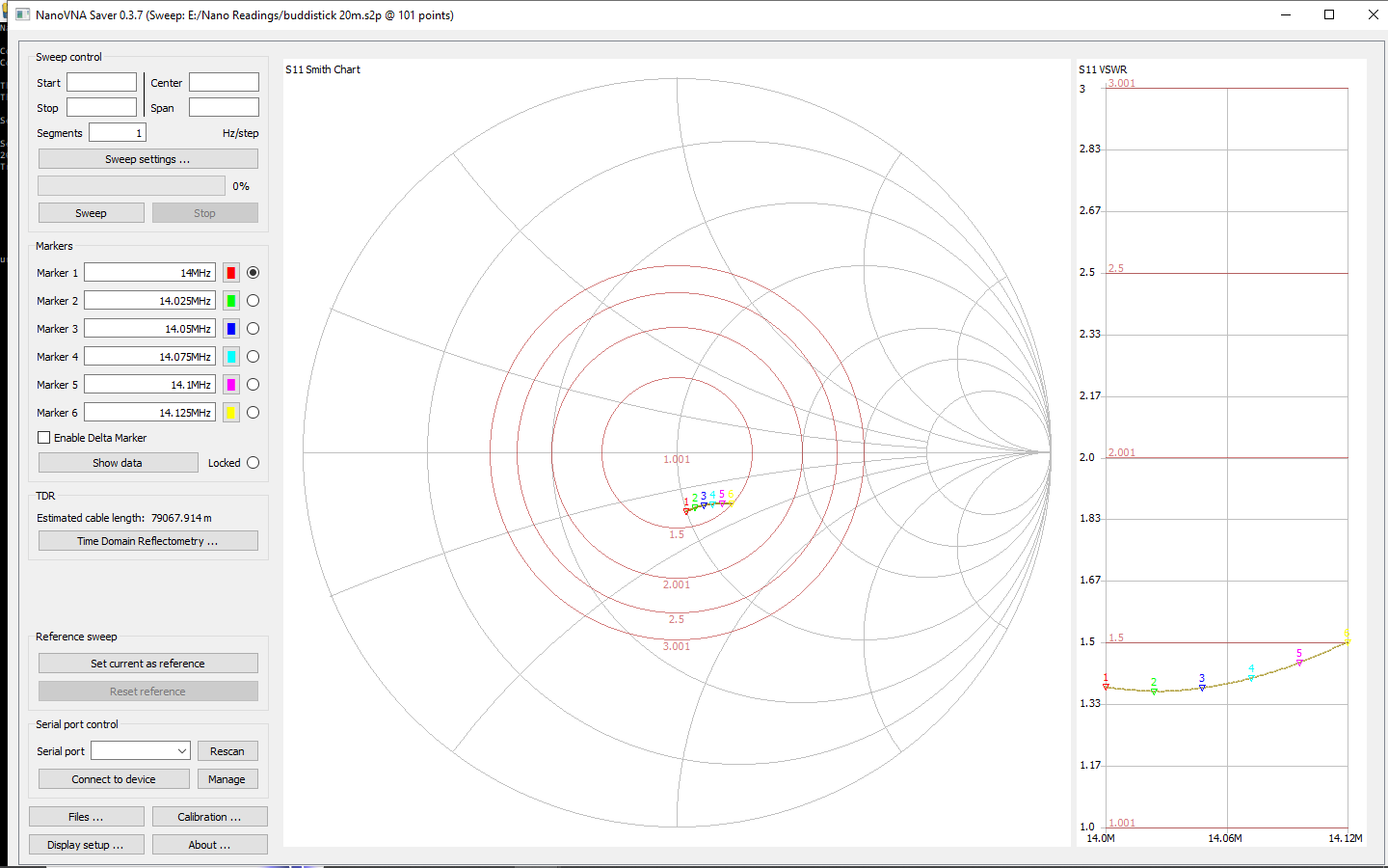Click marker 4 on the VSWR chart

[1251, 677]
